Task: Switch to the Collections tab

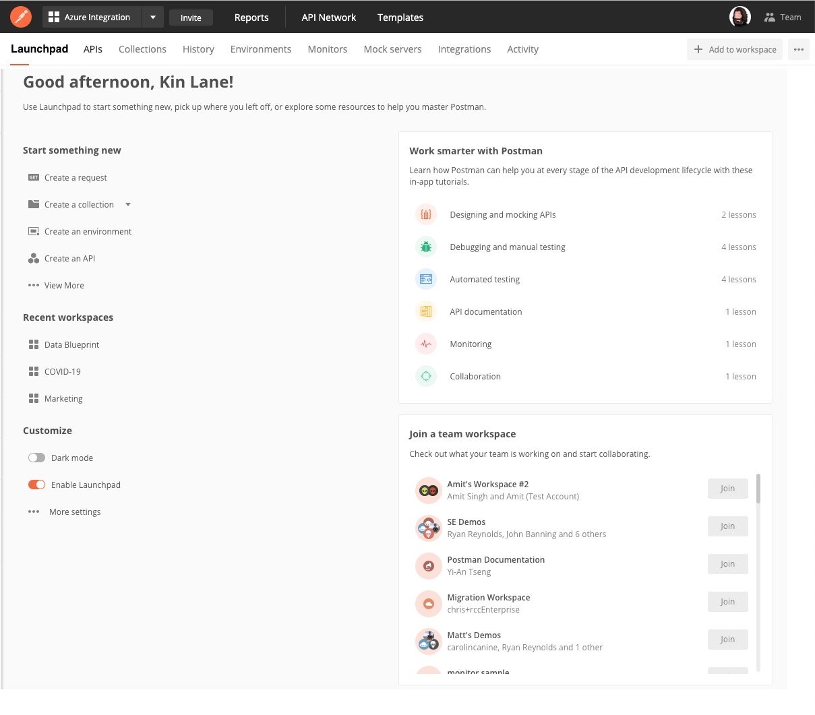Action: click(x=142, y=49)
